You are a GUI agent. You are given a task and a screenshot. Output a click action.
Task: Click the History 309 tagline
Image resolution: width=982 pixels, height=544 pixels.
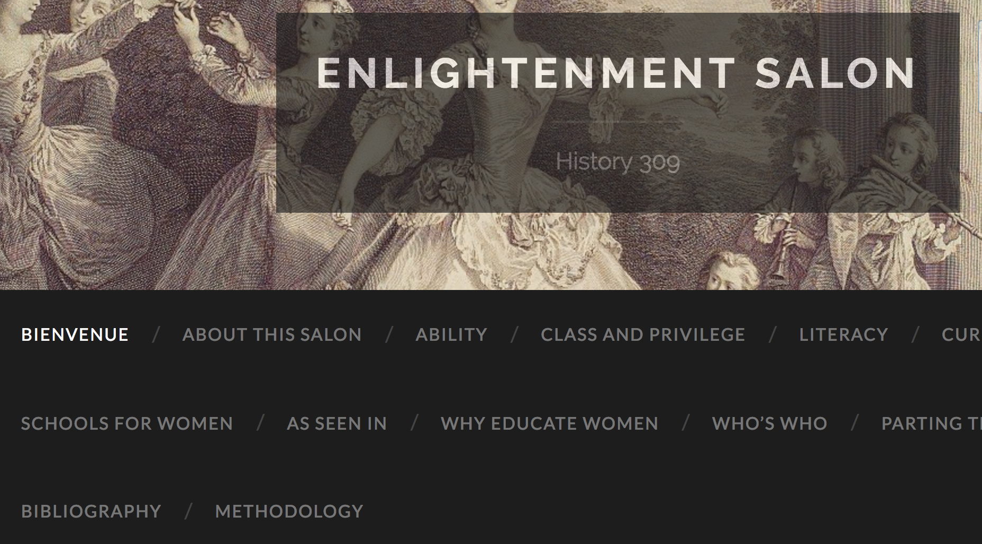pyautogui.click(x=617, y=161)
